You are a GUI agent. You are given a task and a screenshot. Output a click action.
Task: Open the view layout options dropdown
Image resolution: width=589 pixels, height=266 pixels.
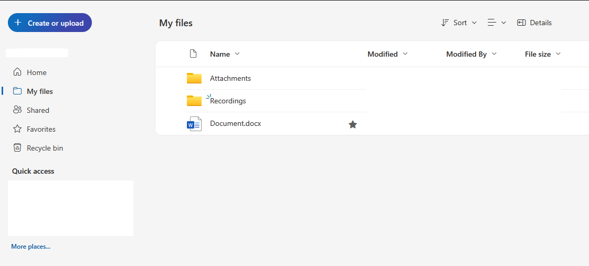497,23
